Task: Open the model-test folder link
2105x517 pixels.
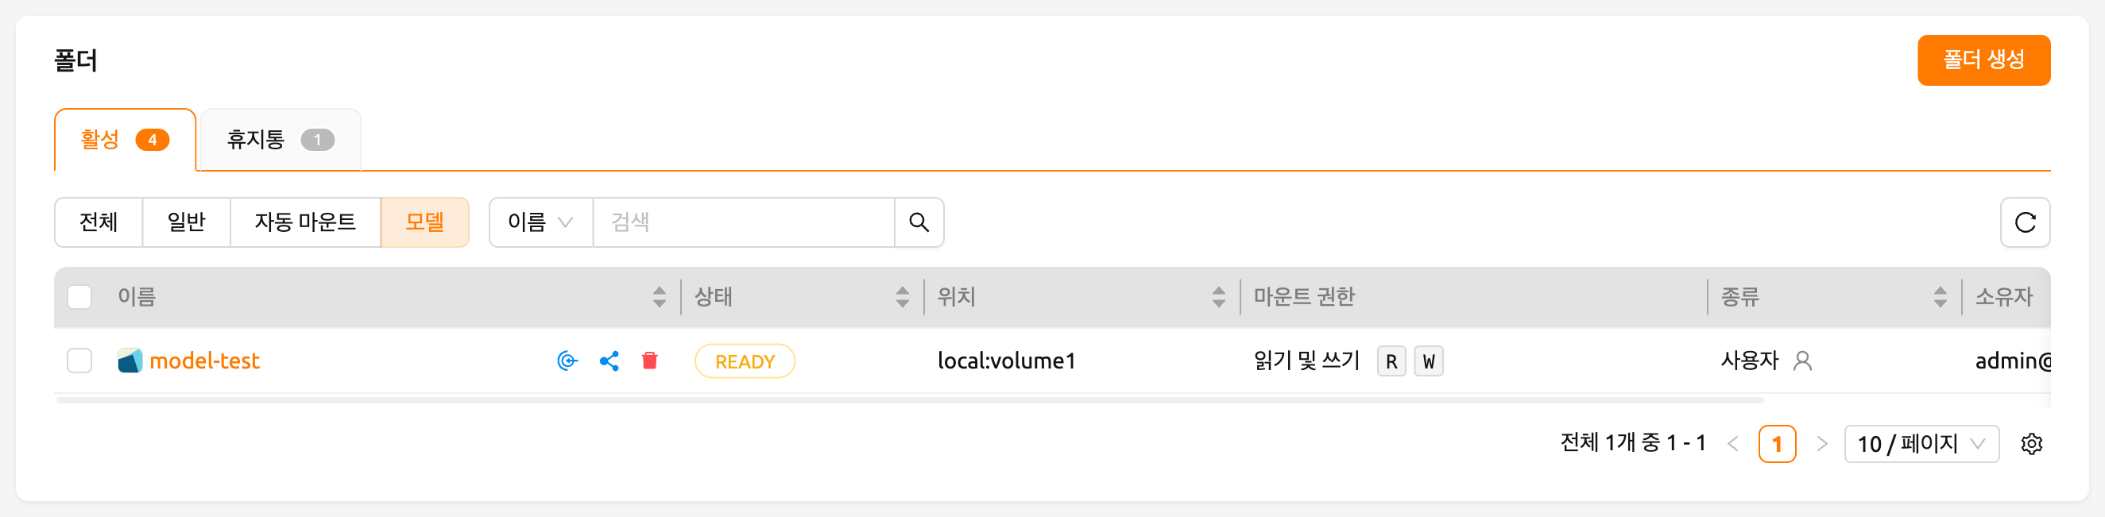Action: [204, 361]
